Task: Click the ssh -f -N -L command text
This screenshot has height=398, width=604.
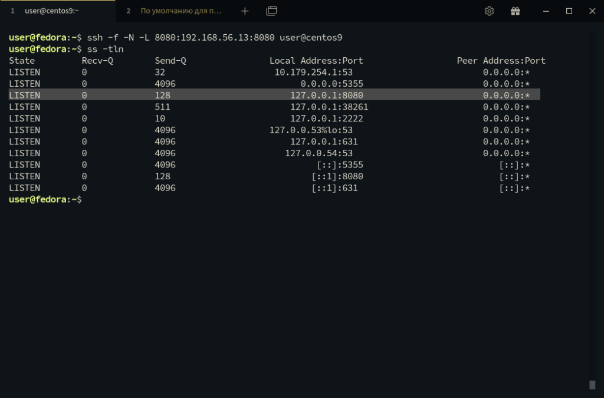Action: (215, 38)
